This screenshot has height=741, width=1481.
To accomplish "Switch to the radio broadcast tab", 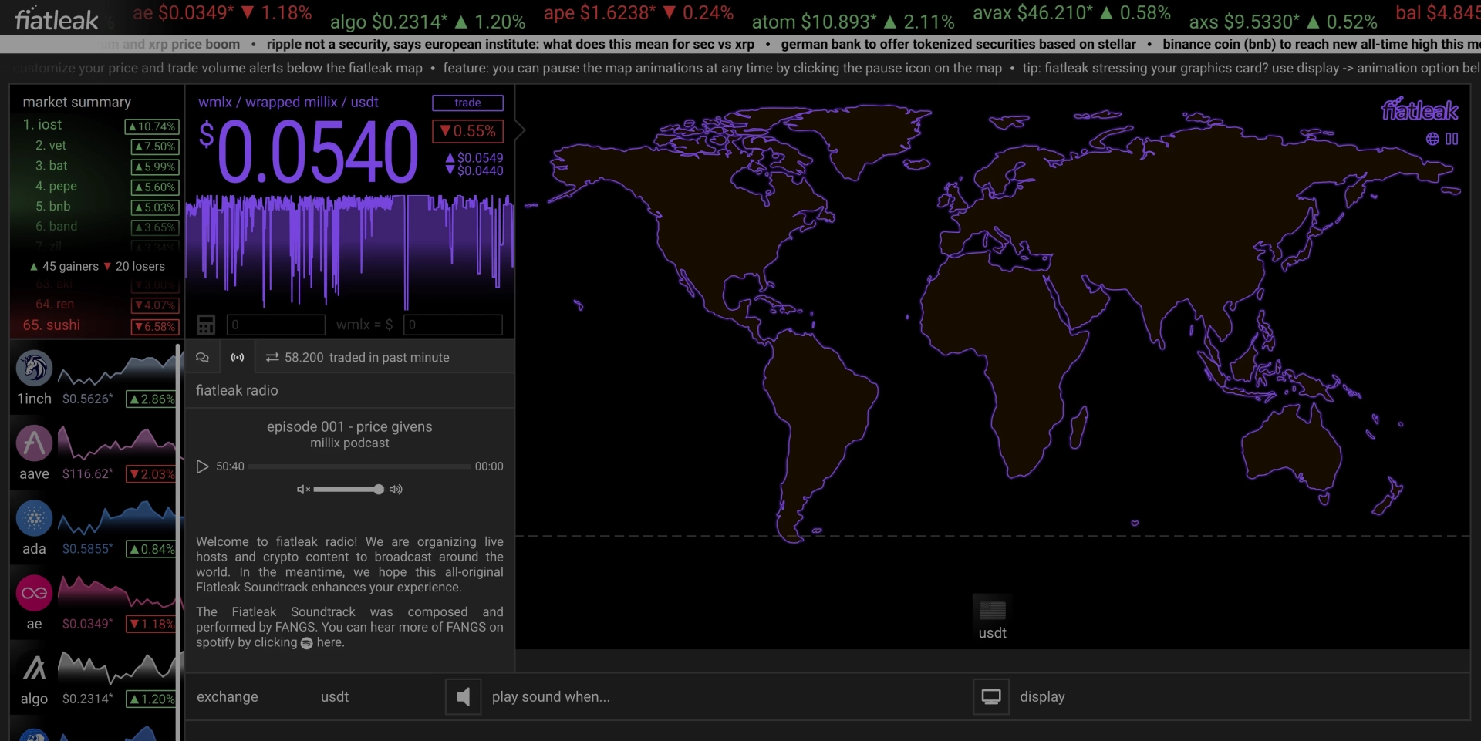I will point(238,357).
